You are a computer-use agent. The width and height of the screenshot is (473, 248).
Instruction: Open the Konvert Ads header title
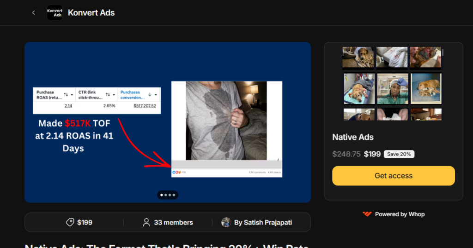pyautogui.click(x=91, y=13)
